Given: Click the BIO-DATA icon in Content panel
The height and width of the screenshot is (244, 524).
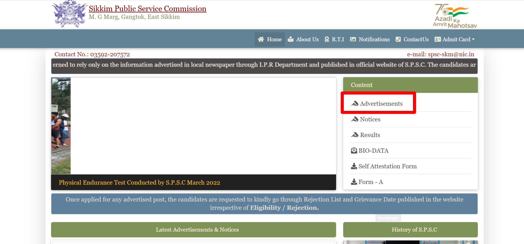Looking at the screenshot, I should coord(354,151).
